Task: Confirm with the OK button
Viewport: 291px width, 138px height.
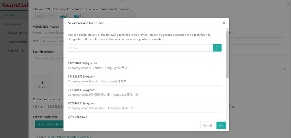Action: [x=221, y=125]
